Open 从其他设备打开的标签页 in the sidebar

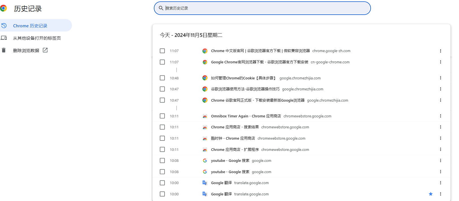coord(37,38)
